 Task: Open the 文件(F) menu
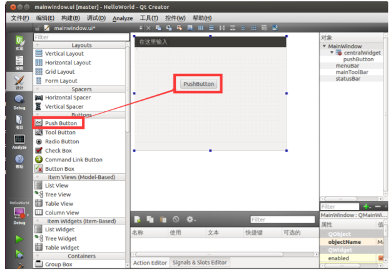pos(20,18)
